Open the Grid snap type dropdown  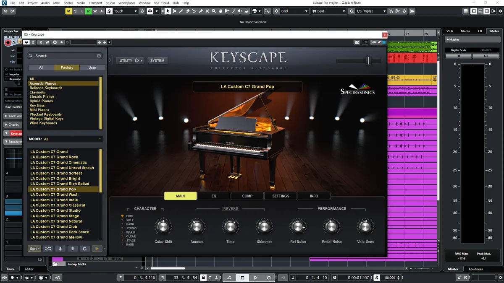[x=294, y=11]
